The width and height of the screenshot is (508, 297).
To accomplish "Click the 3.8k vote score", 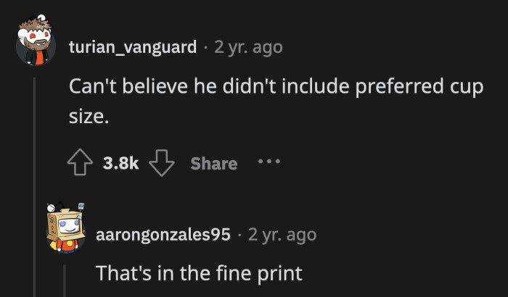I will pos(120,164).
